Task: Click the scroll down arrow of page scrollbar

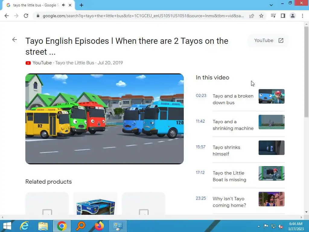Action: (306, 212)
